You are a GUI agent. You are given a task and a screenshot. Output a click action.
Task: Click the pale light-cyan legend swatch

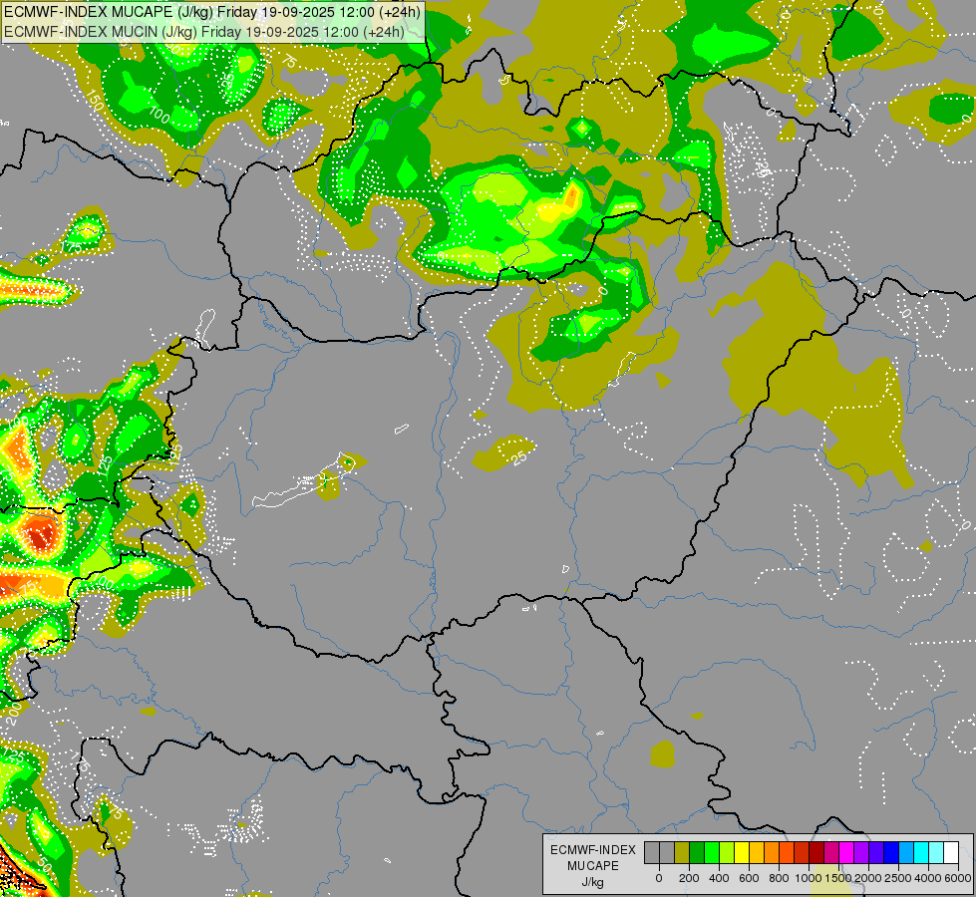(937, 852)
